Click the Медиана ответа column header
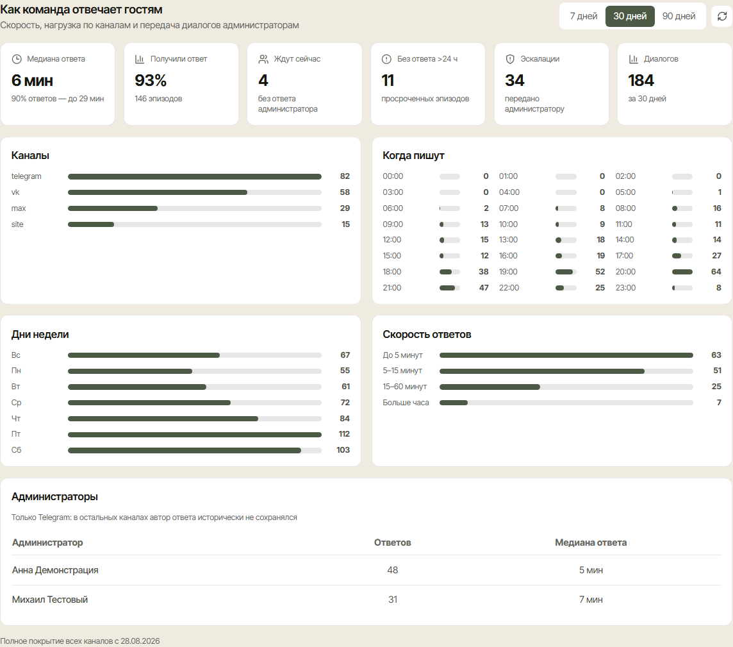The height and width of the screenshot is (647, 733). [x=591, y=542]
